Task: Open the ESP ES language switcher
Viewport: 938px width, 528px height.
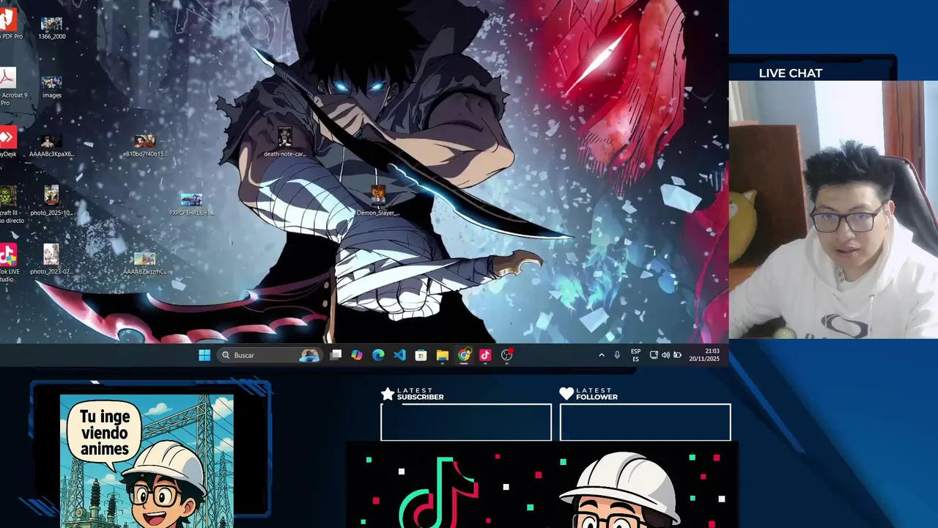Action: coord(635,355)
